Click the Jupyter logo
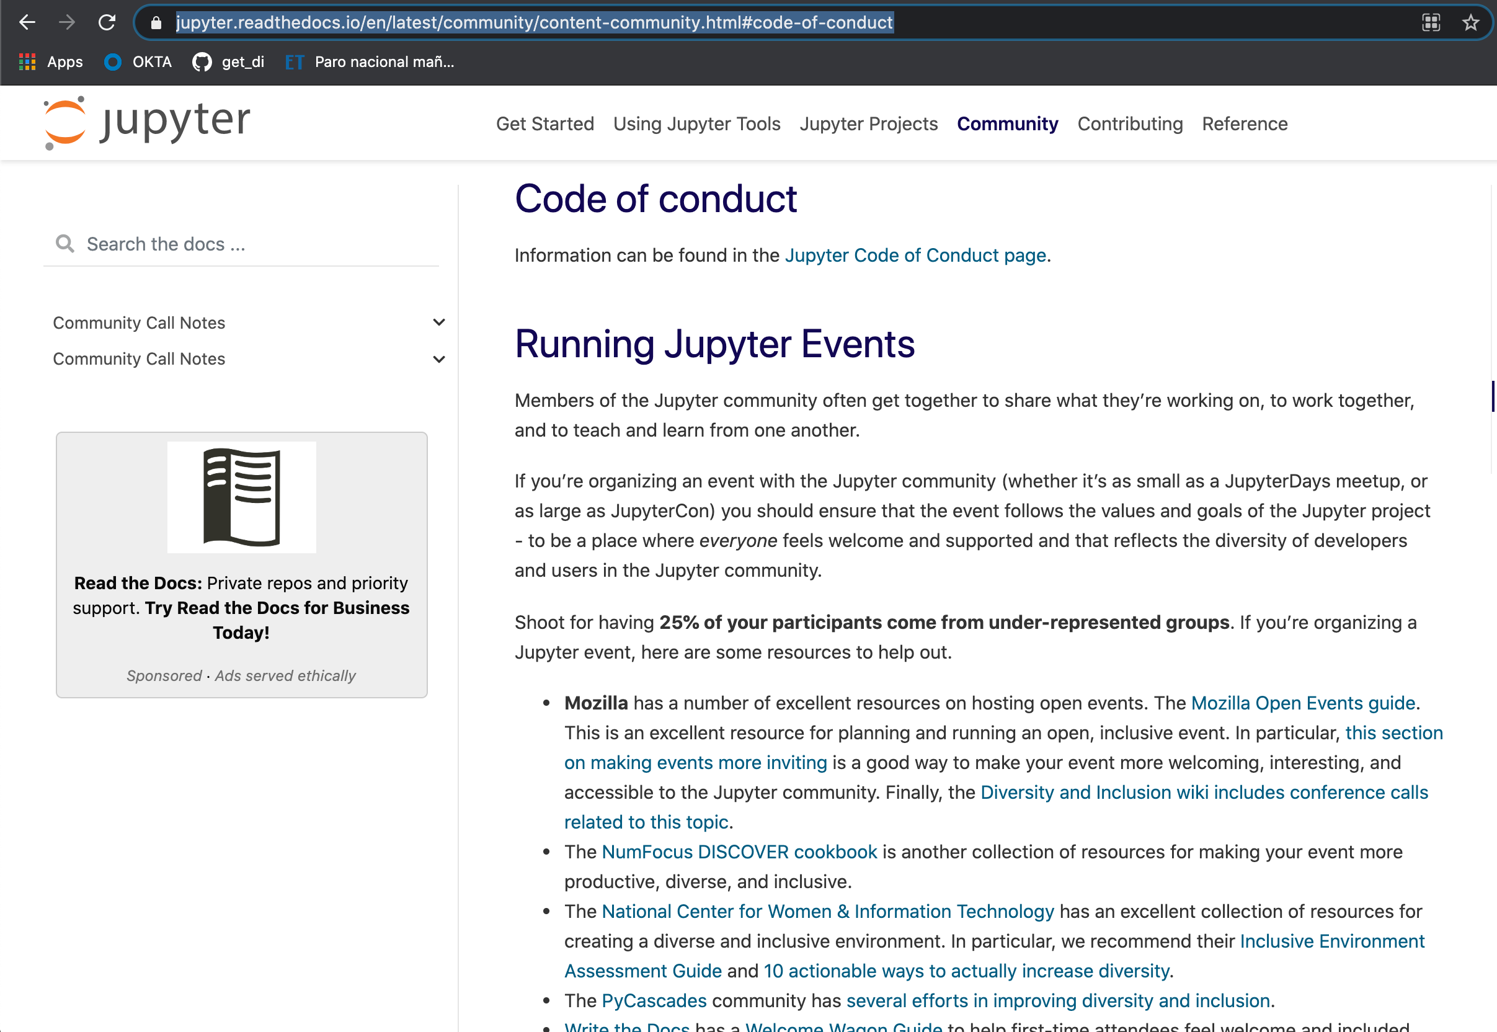1497x1032 pixels. pos(148,123)
